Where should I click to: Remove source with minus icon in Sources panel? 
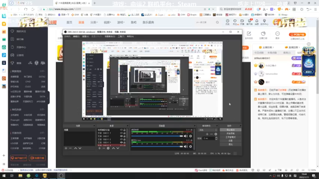(104, 148)
